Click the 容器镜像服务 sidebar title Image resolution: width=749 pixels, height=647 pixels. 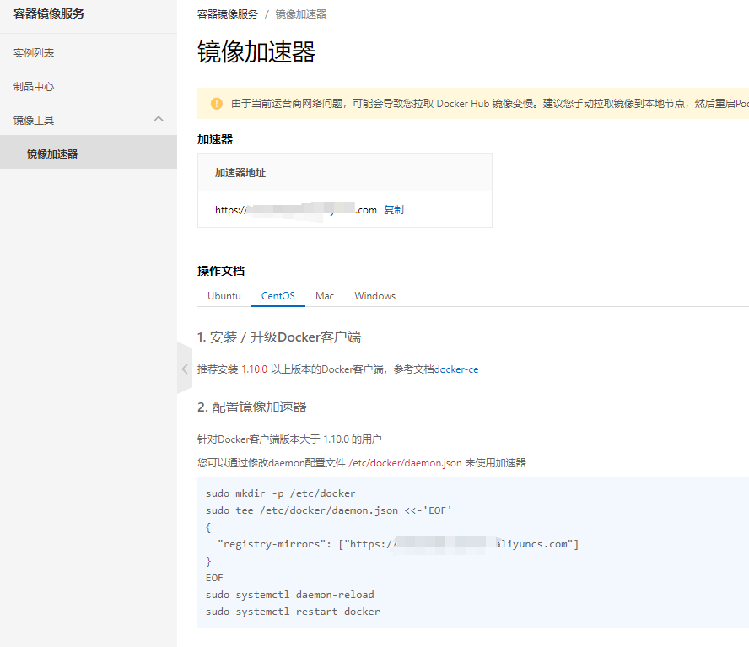49,13
